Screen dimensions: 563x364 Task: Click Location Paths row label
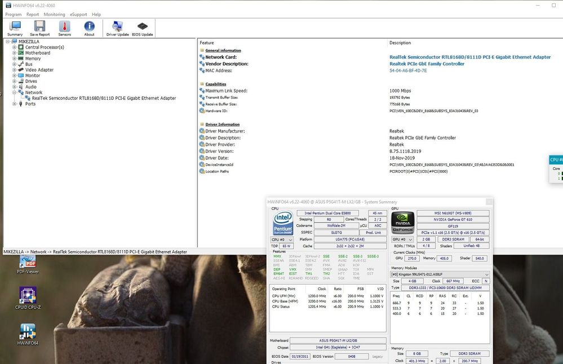click(x=217, y=172)
